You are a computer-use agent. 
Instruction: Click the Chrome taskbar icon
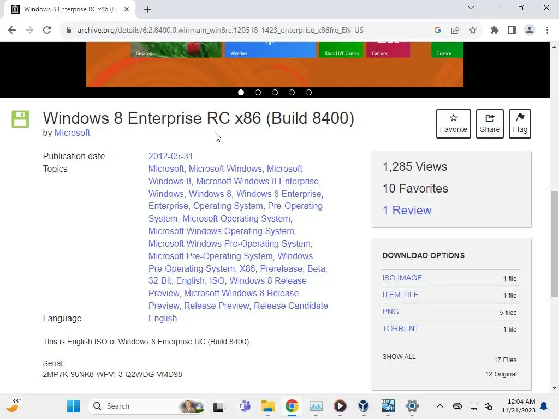292,406
